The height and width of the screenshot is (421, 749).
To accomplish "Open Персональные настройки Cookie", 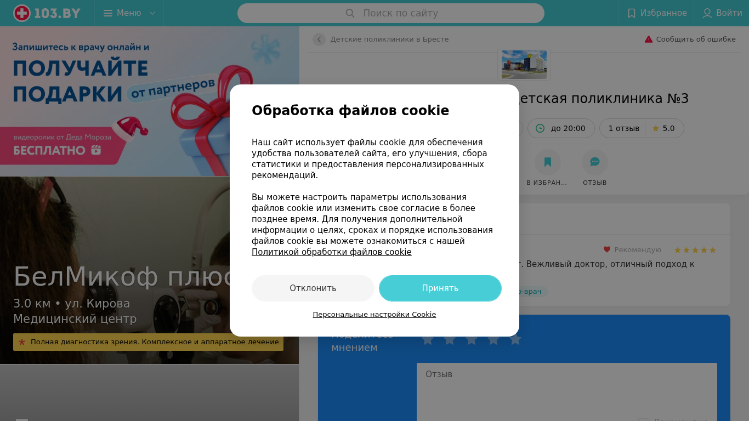I will click(x=374, y=315).
